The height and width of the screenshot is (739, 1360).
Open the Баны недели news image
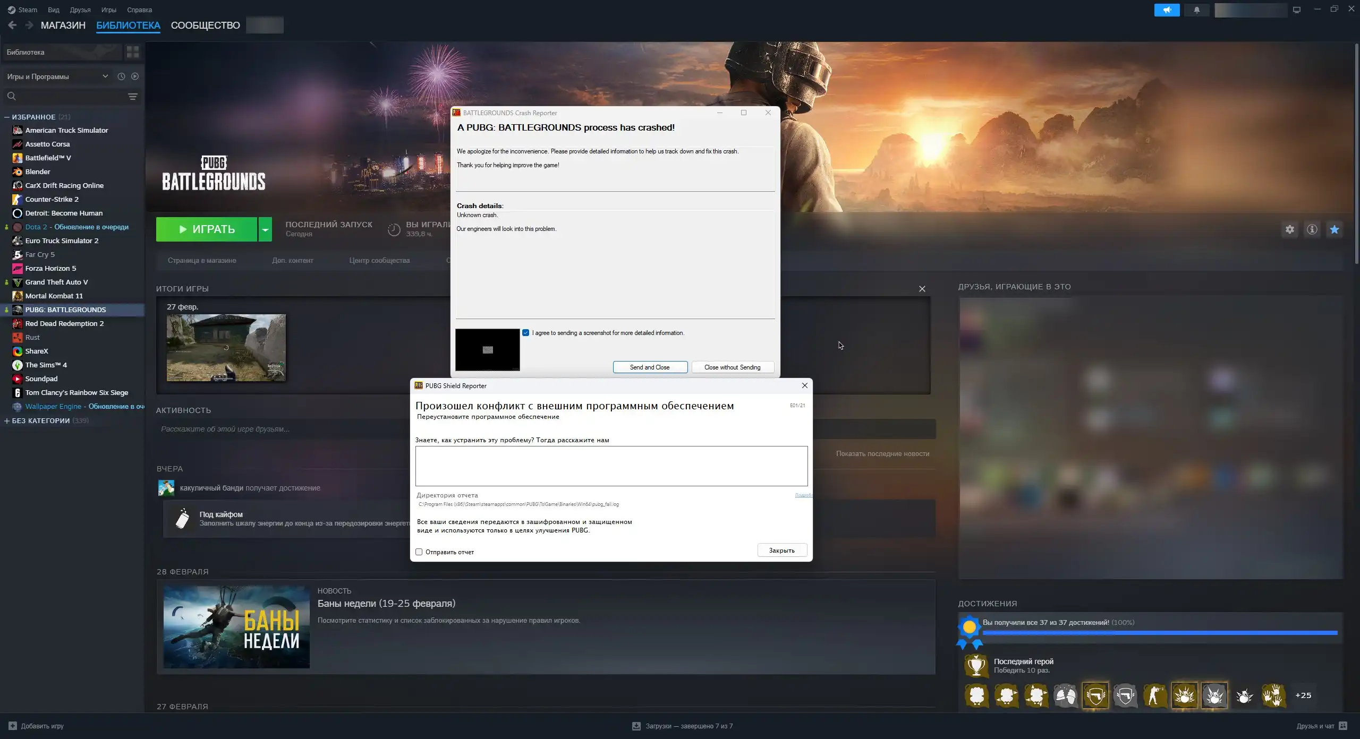pyautogui.click(x=236, y=627)
